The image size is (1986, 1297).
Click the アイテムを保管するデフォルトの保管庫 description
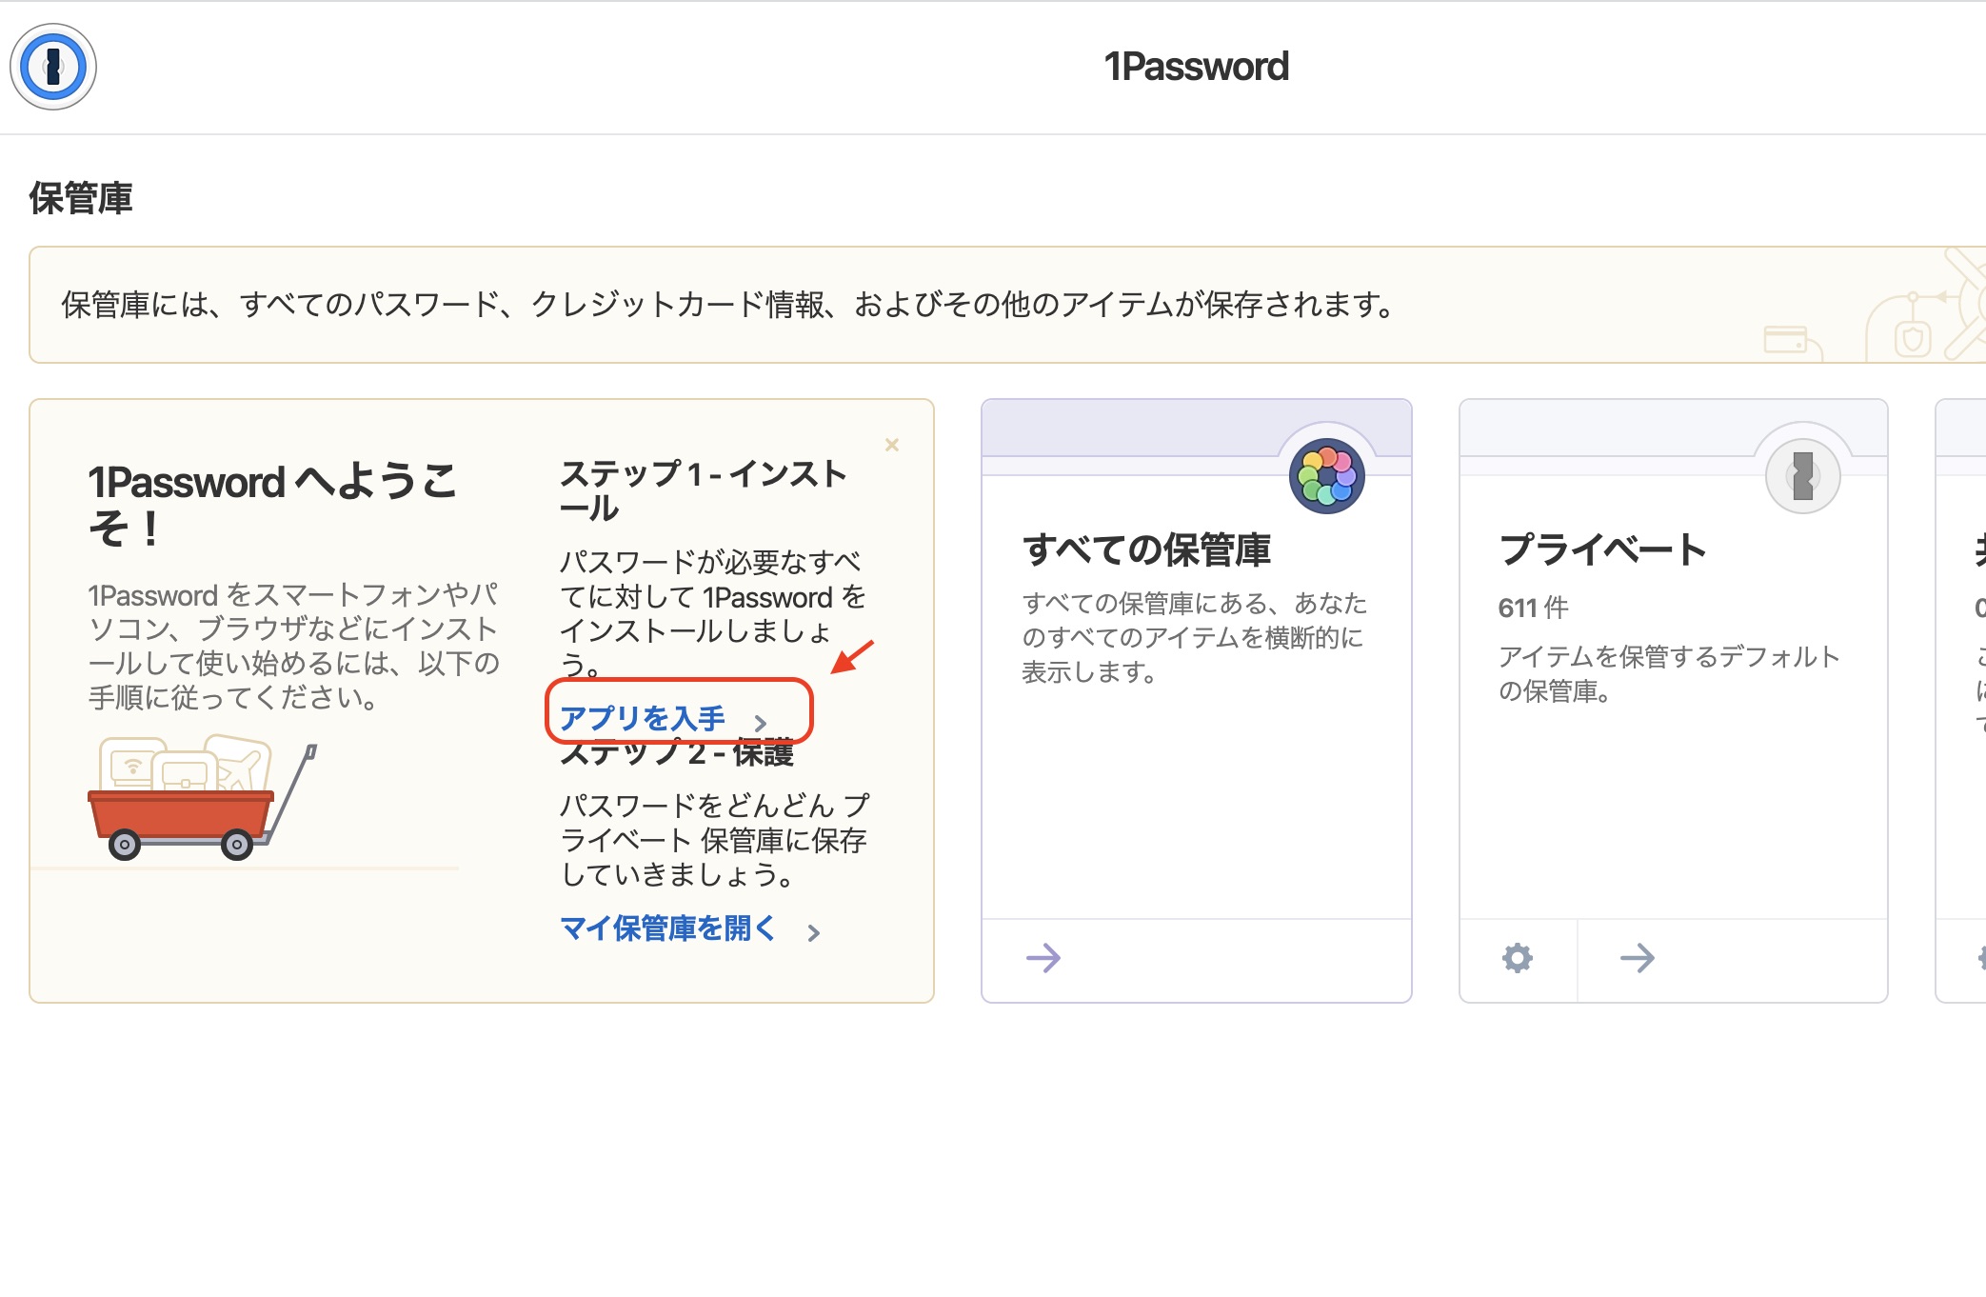click(1669, 673)
